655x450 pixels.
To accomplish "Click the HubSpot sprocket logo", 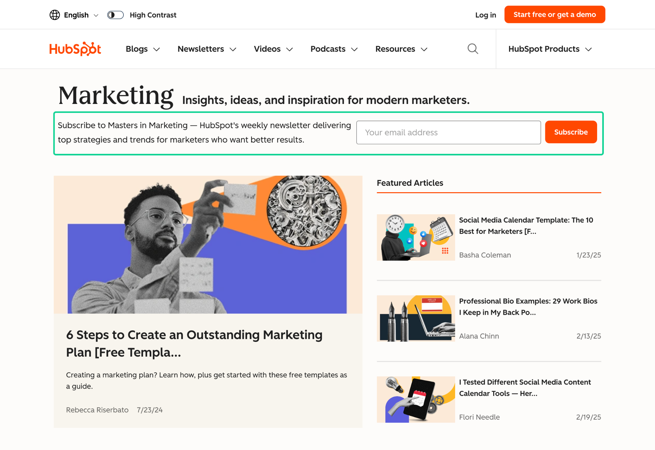I will point(75,49).
